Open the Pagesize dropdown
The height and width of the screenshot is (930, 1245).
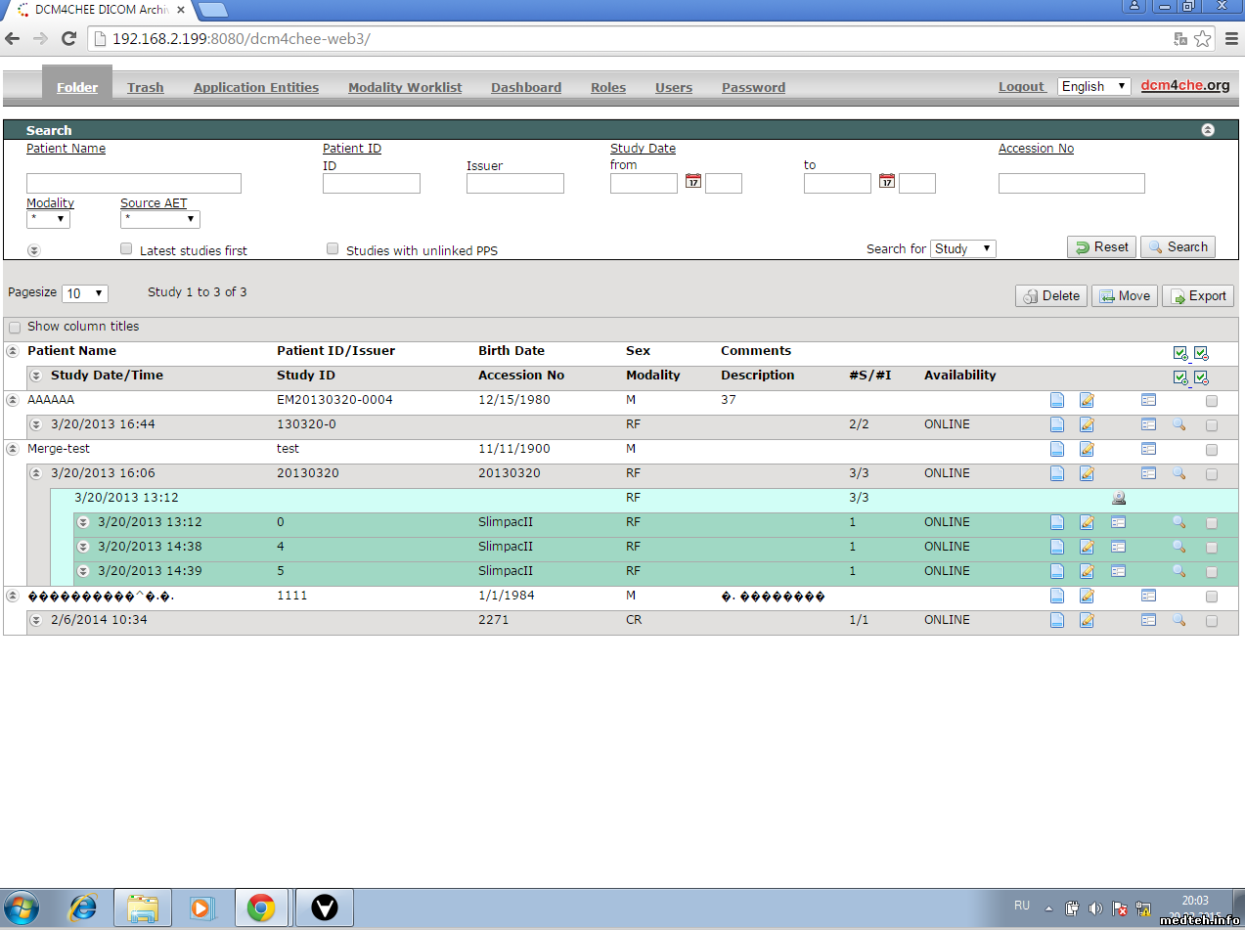pos(85,293)
